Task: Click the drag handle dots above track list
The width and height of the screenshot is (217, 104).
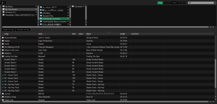Action: pyautogui.click(x=109, y=32)
